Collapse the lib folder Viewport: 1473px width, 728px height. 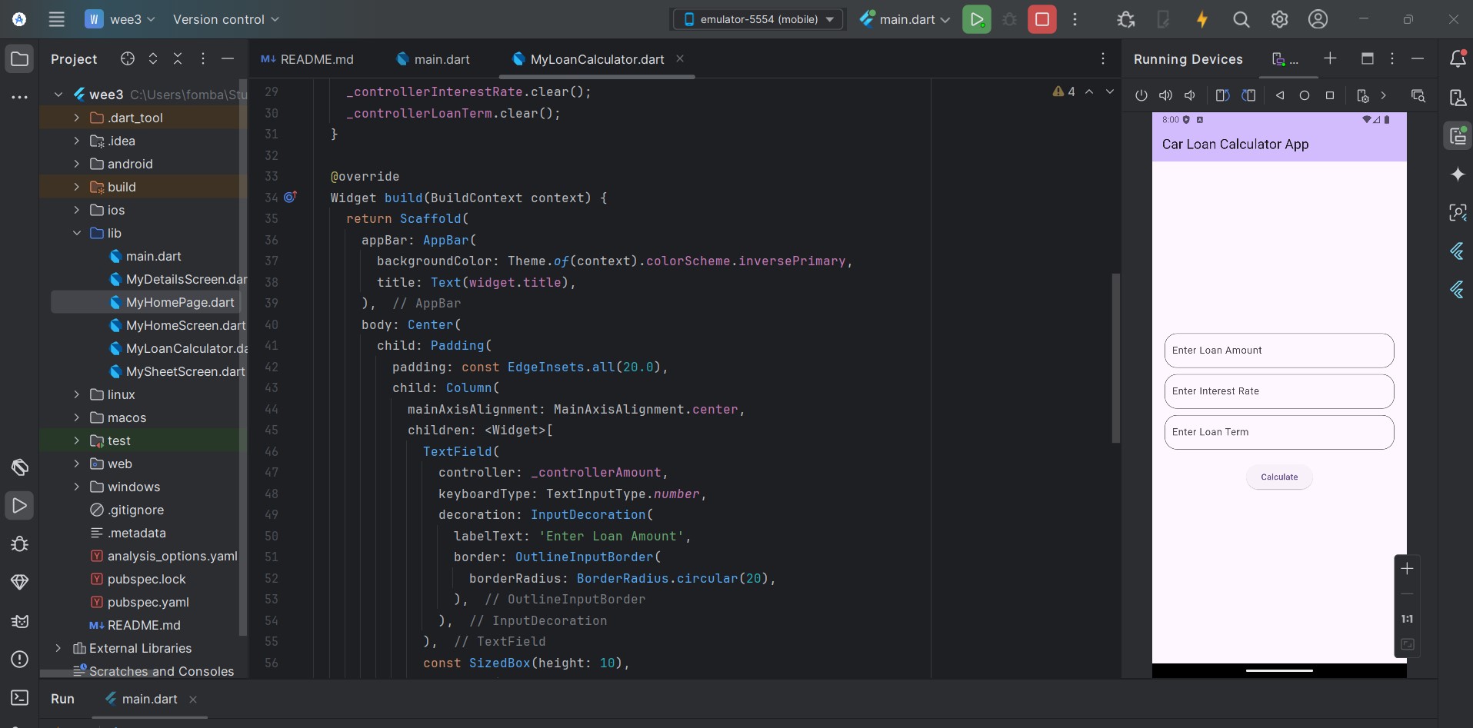(76, 233)
